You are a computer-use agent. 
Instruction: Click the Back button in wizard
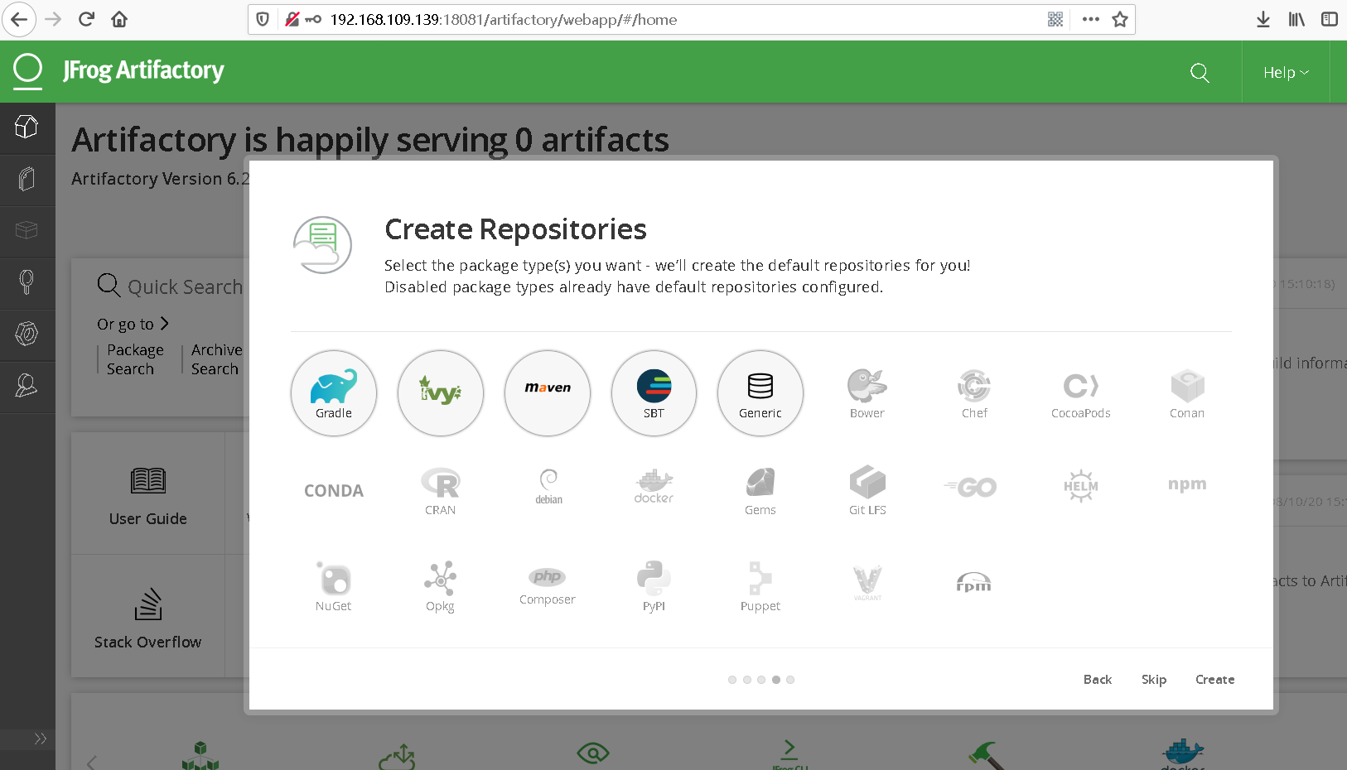point(1098,679)
